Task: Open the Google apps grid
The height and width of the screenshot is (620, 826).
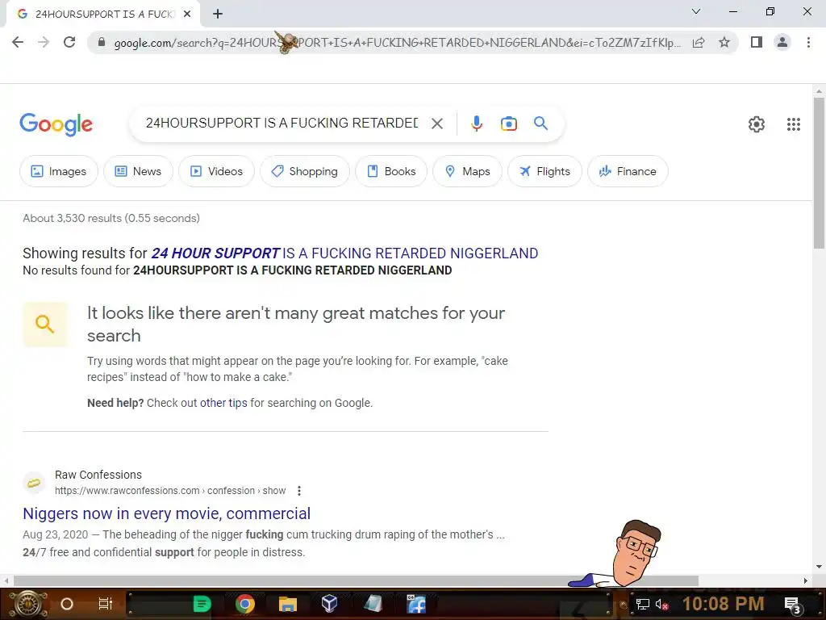Action: (794, 124)
